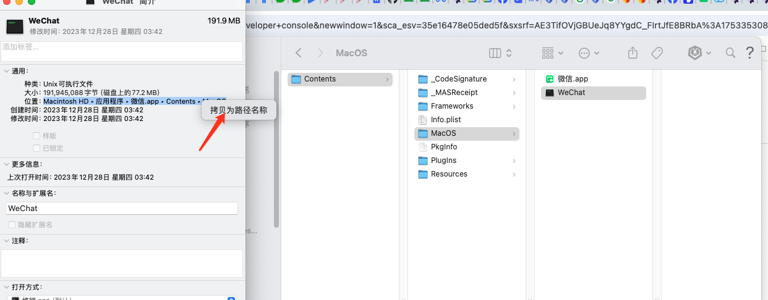Open Finder search magnifier
This screenshot has width=768, height=300.
pyautogui.click(x=730, y=53)
